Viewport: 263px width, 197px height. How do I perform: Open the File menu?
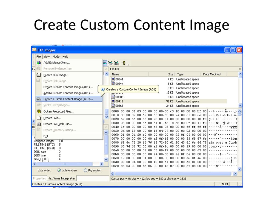[38, 57]
